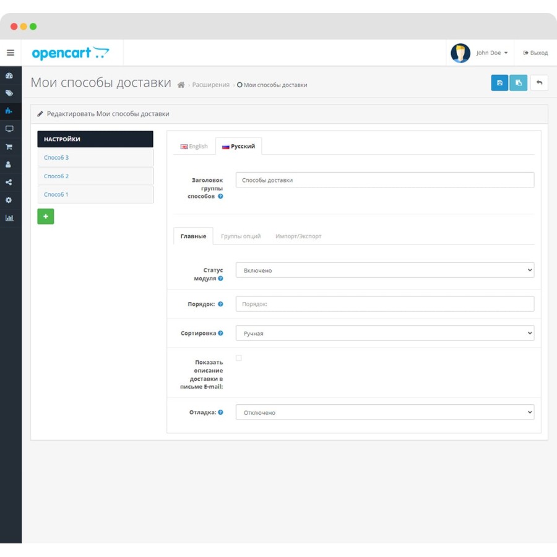The width and height of the screenshot is (557, 557).
Task: Click the back arrow button
Action: (539, 83)
